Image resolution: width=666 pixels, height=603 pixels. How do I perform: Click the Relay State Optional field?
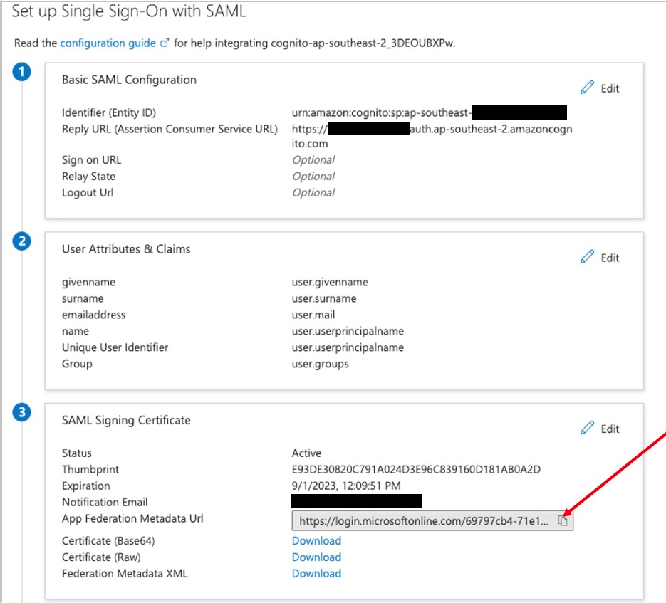click(x=313, y=176)
